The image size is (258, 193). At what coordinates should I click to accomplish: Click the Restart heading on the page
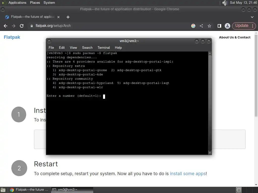(x=46, y=164)
